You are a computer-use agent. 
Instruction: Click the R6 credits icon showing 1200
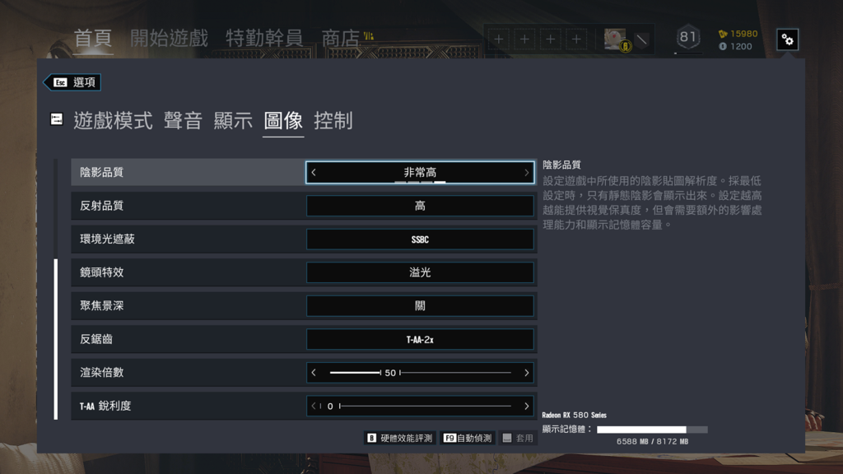[723, 47]
